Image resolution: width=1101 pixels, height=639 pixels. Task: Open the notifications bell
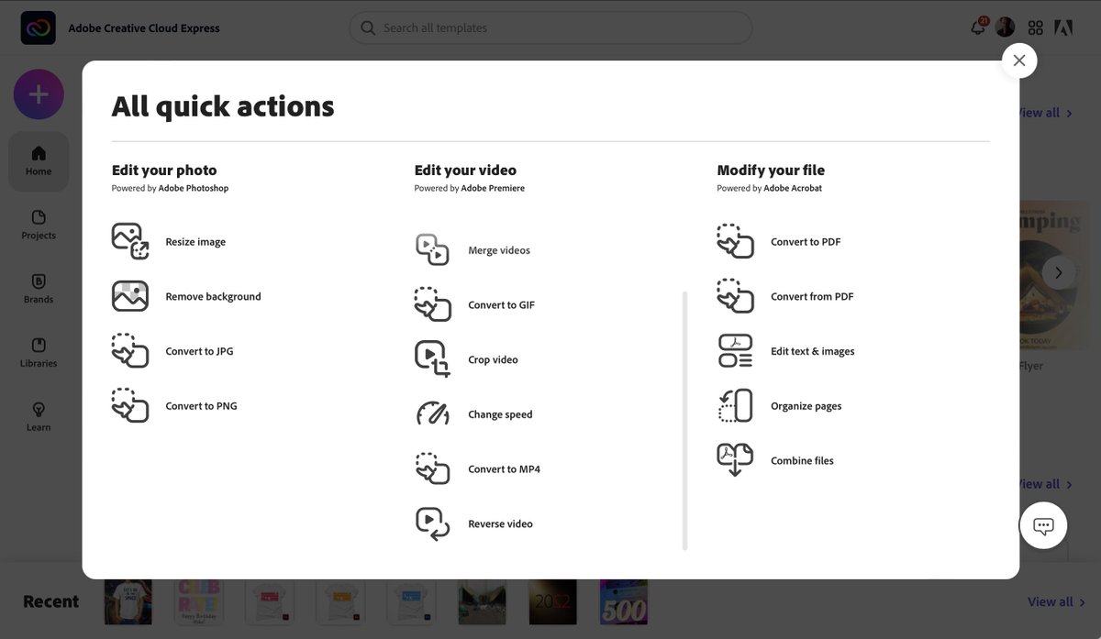[976, 28]
